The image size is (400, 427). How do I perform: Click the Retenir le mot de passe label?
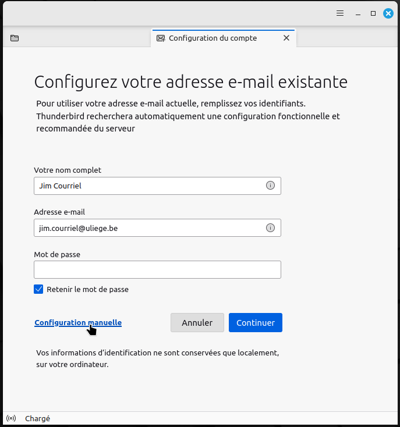click(x=87, y=289)
